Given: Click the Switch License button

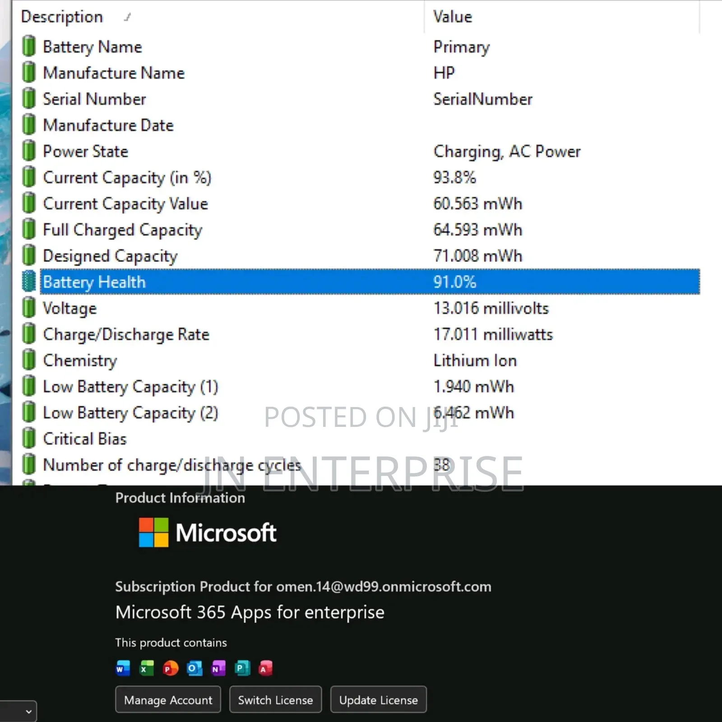Looking at the screenshot, I should click(275, 700).
